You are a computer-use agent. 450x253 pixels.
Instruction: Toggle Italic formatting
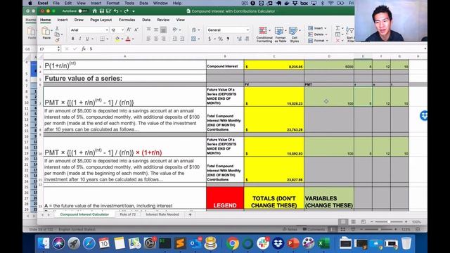pos(79,39)
